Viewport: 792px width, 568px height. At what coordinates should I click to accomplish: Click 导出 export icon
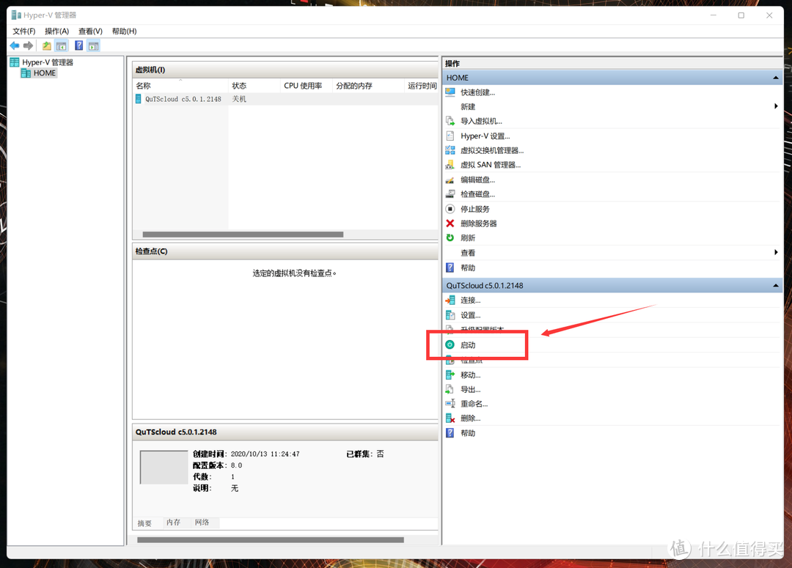pyautogui.click(x=450, y=389)
